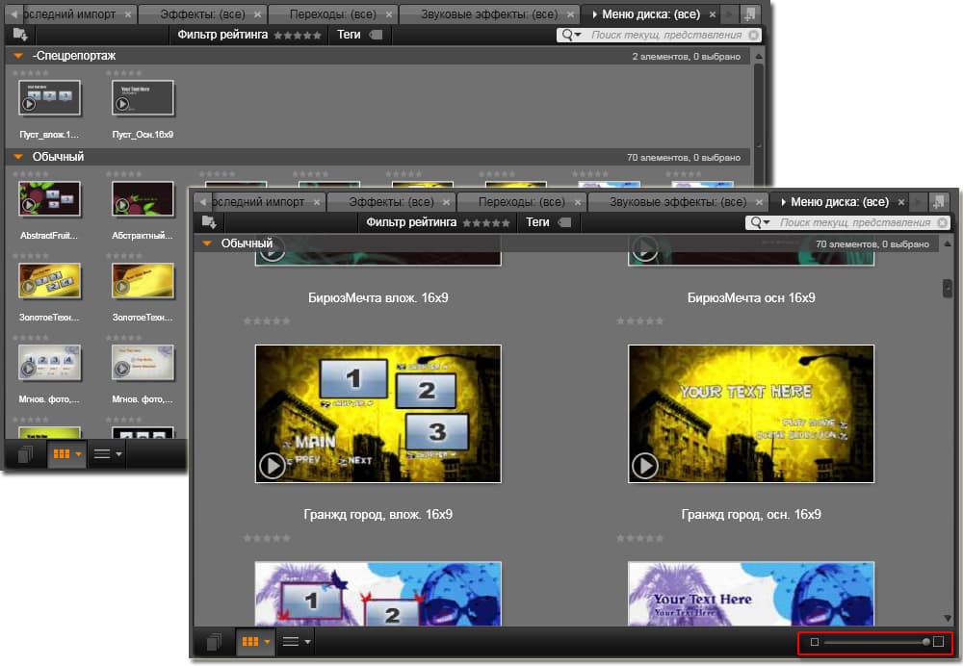Open search options dropdown in front window

(x=761, y=222)
